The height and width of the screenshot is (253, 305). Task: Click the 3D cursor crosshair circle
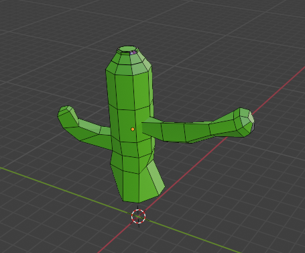tap(139, 216)
